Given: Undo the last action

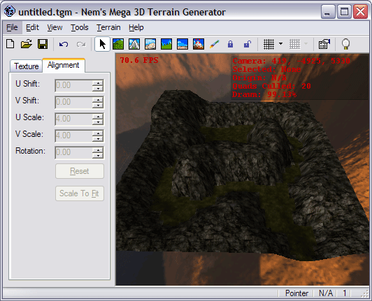Looking at the screenshot, I should [64, 44].
